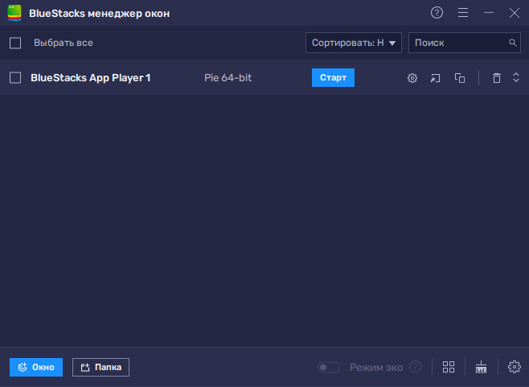This screenshot has height=387, width=529.
Task: Focus the Поиск search field
Action: pos(465,43)
